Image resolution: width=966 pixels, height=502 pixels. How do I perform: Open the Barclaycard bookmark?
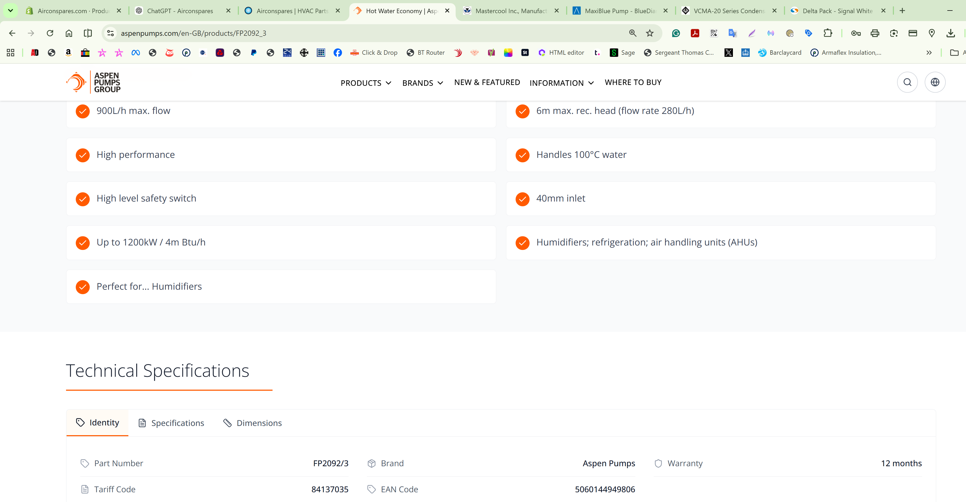(x=780, y=53)
